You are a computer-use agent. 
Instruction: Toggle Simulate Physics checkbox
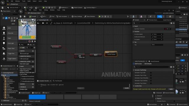tap(174, 101)
